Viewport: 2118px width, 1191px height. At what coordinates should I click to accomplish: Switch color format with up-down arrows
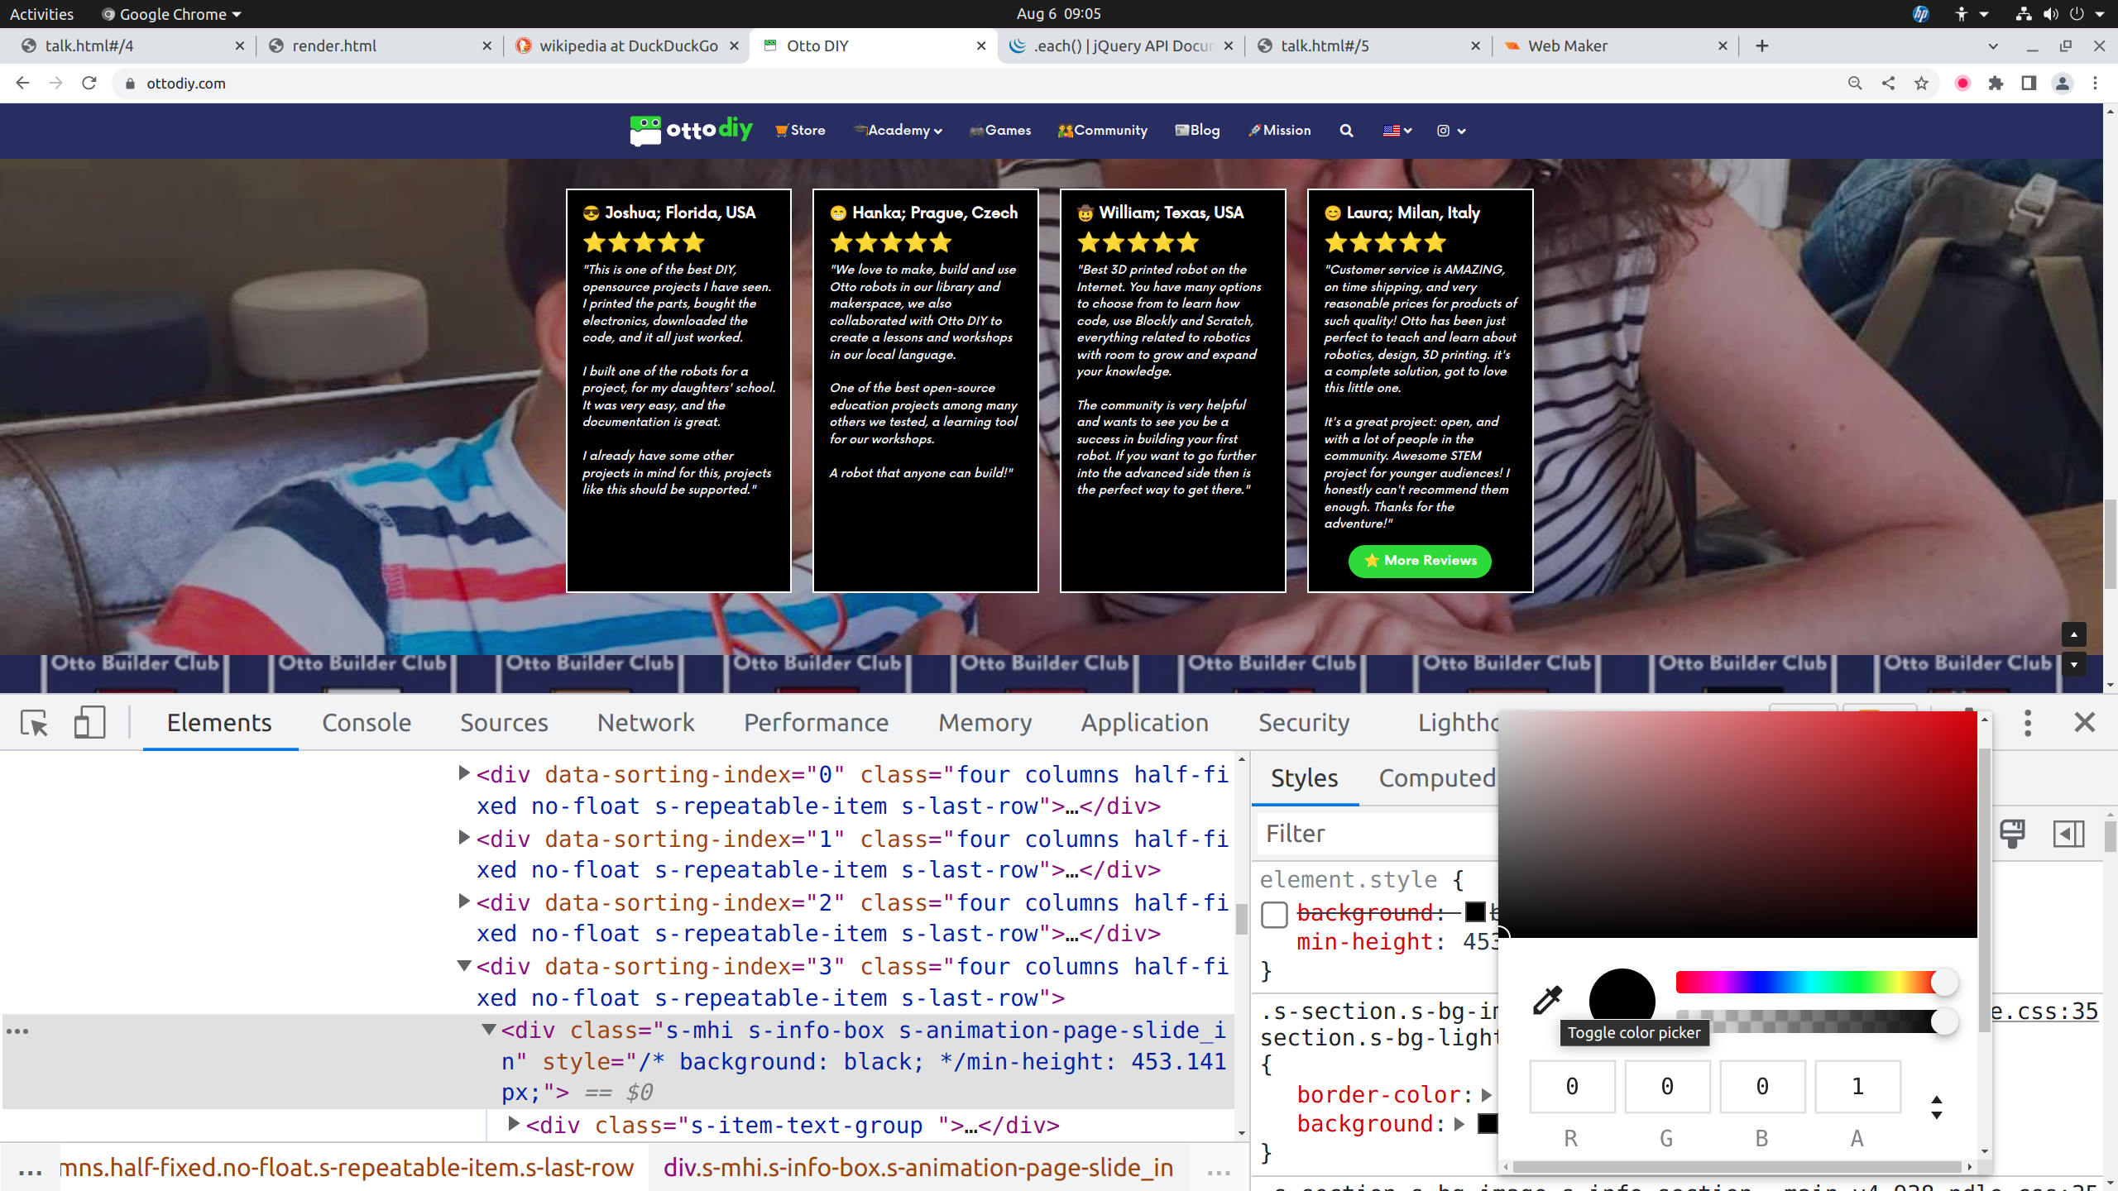coord(1936,1107)
